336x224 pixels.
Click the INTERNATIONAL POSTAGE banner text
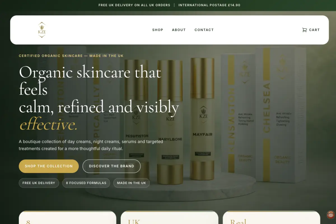click(209, 5)
